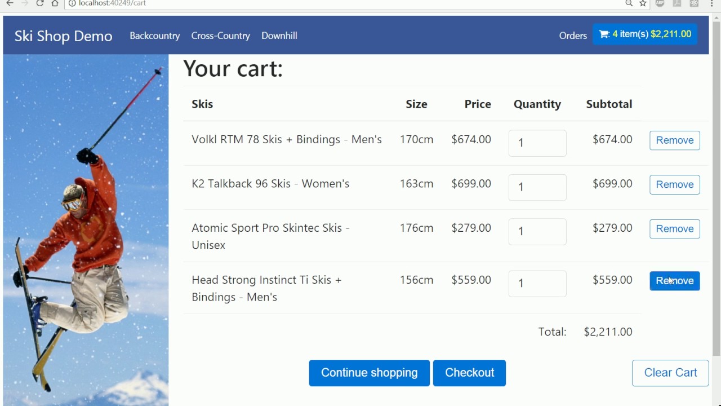Click "Head Strong Instinct Ti Skis + Bindings"
The width and height of the screenshot is (721, 406).
click(266, 288)
